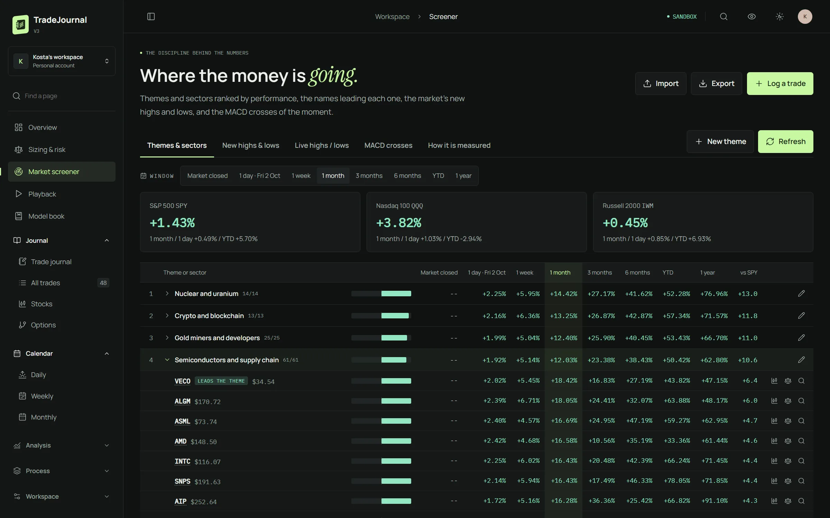Open chart icon on the AMD row
This screenshot has width=830, height=518.
[x=774, y=441]
